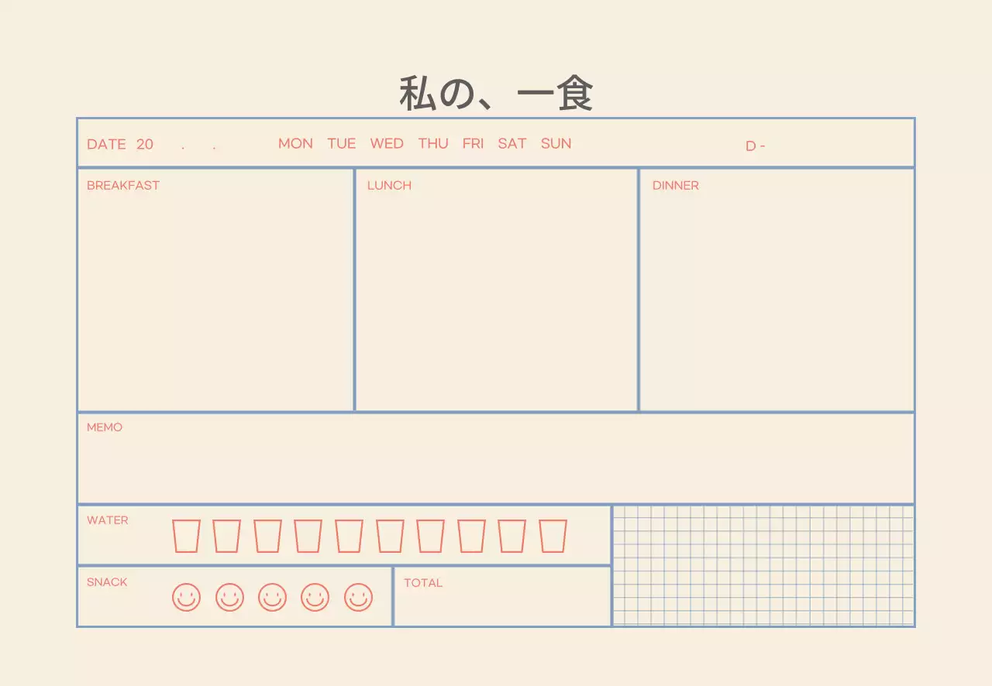Click the BREAKFAST section label

123,186
